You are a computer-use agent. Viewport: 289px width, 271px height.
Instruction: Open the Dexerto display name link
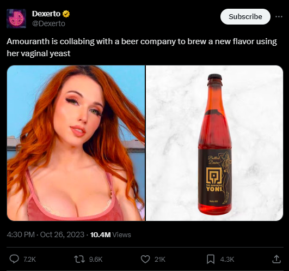[46, 14]
